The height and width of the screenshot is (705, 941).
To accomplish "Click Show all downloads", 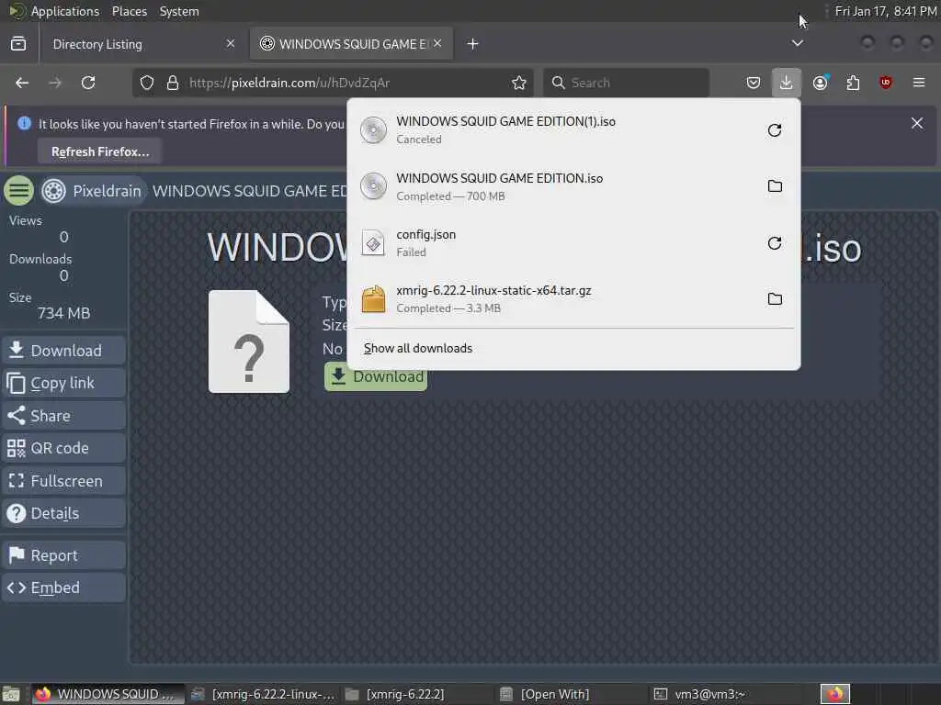I will coord(418,348).
